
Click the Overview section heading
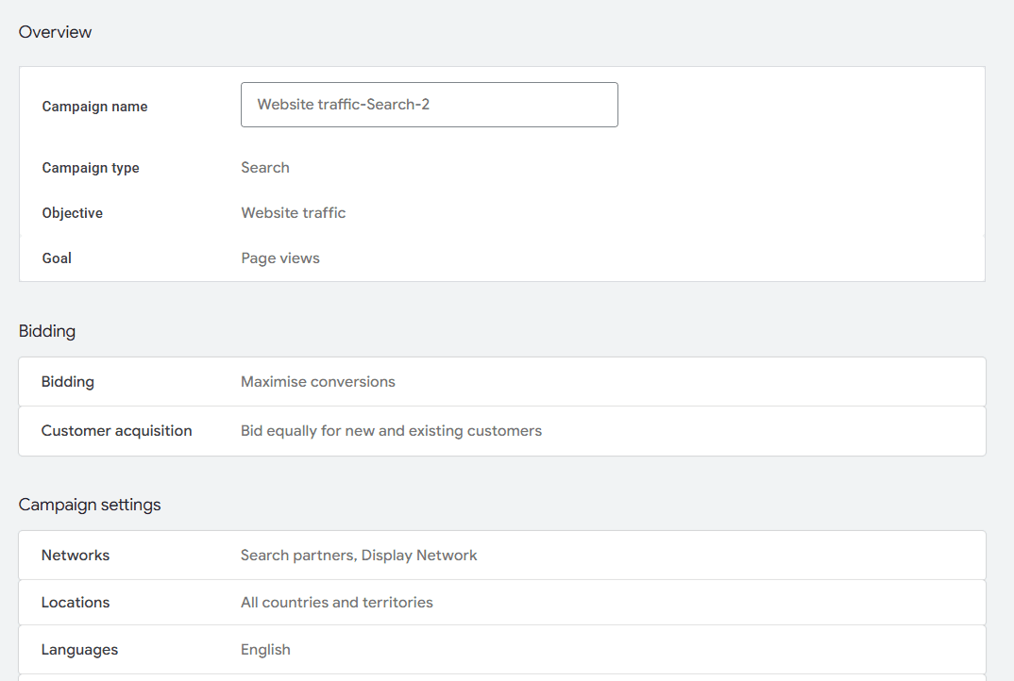[x=55, y=32]
